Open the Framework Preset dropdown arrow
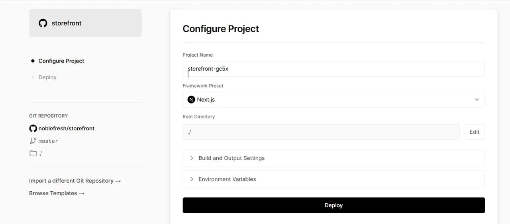 (x=477, y=100)
